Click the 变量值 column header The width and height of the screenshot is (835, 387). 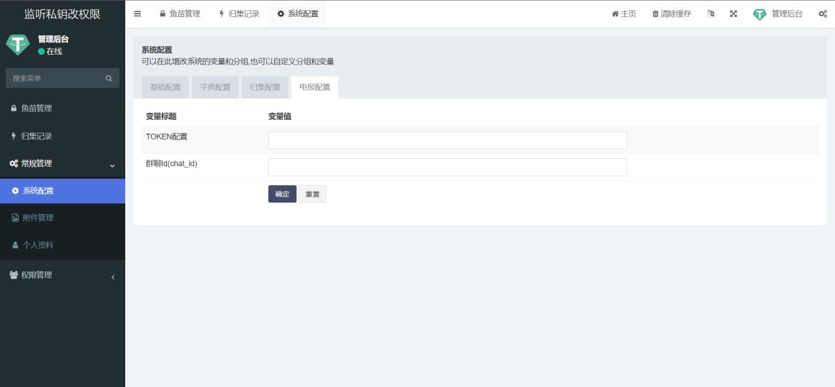coord(280,117)
